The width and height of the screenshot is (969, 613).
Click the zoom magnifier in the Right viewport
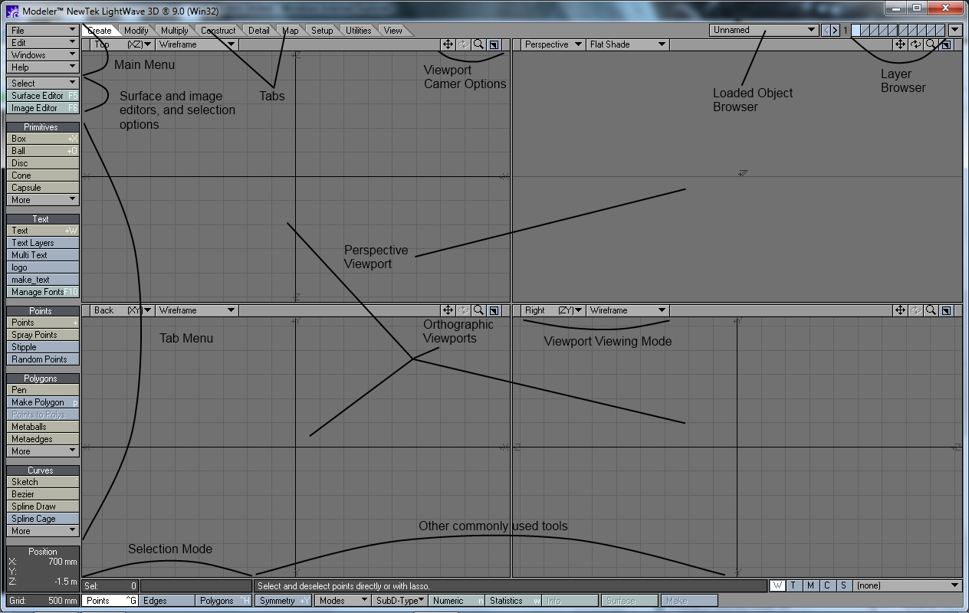931,310
